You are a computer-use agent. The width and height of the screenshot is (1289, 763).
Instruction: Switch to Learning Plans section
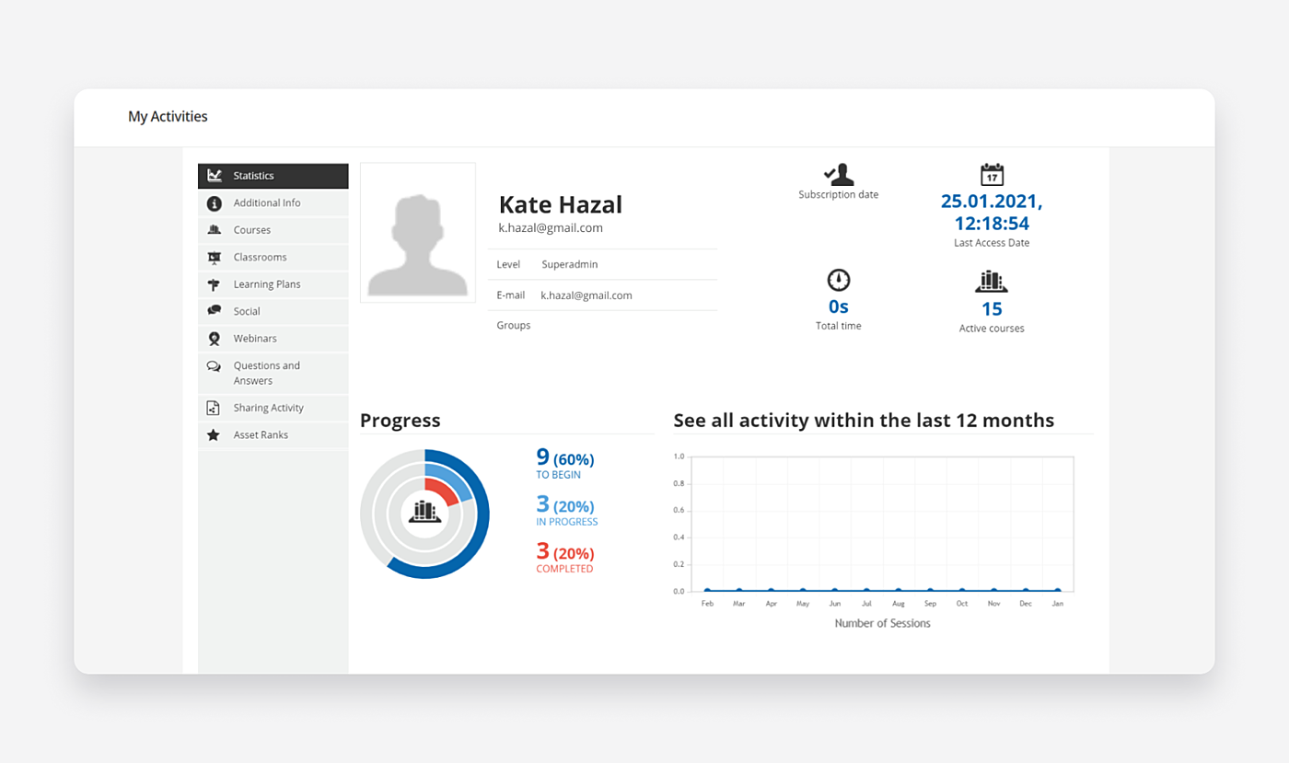pos(266,284)
